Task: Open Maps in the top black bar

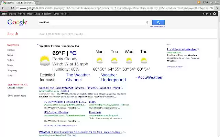Action: point(30,14)
